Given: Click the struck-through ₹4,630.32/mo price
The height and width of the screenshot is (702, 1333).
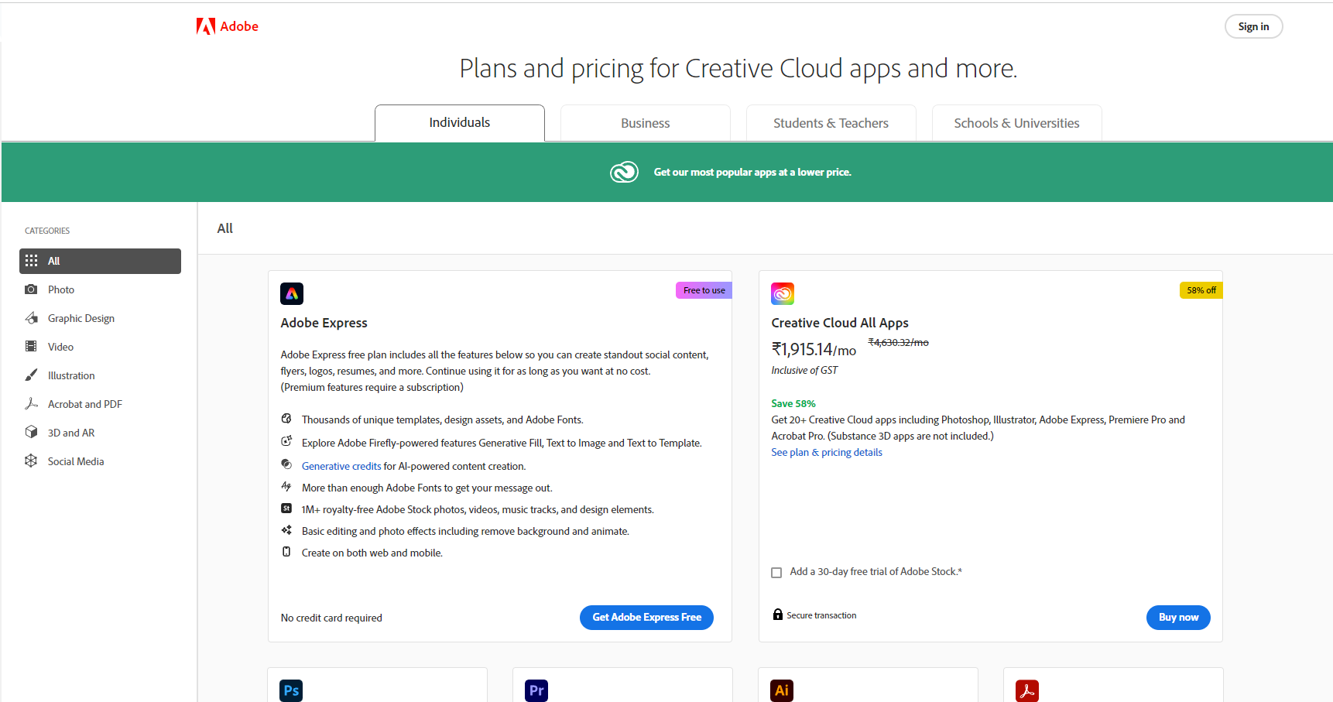Looking at the screenshot, I should (898, 342).
